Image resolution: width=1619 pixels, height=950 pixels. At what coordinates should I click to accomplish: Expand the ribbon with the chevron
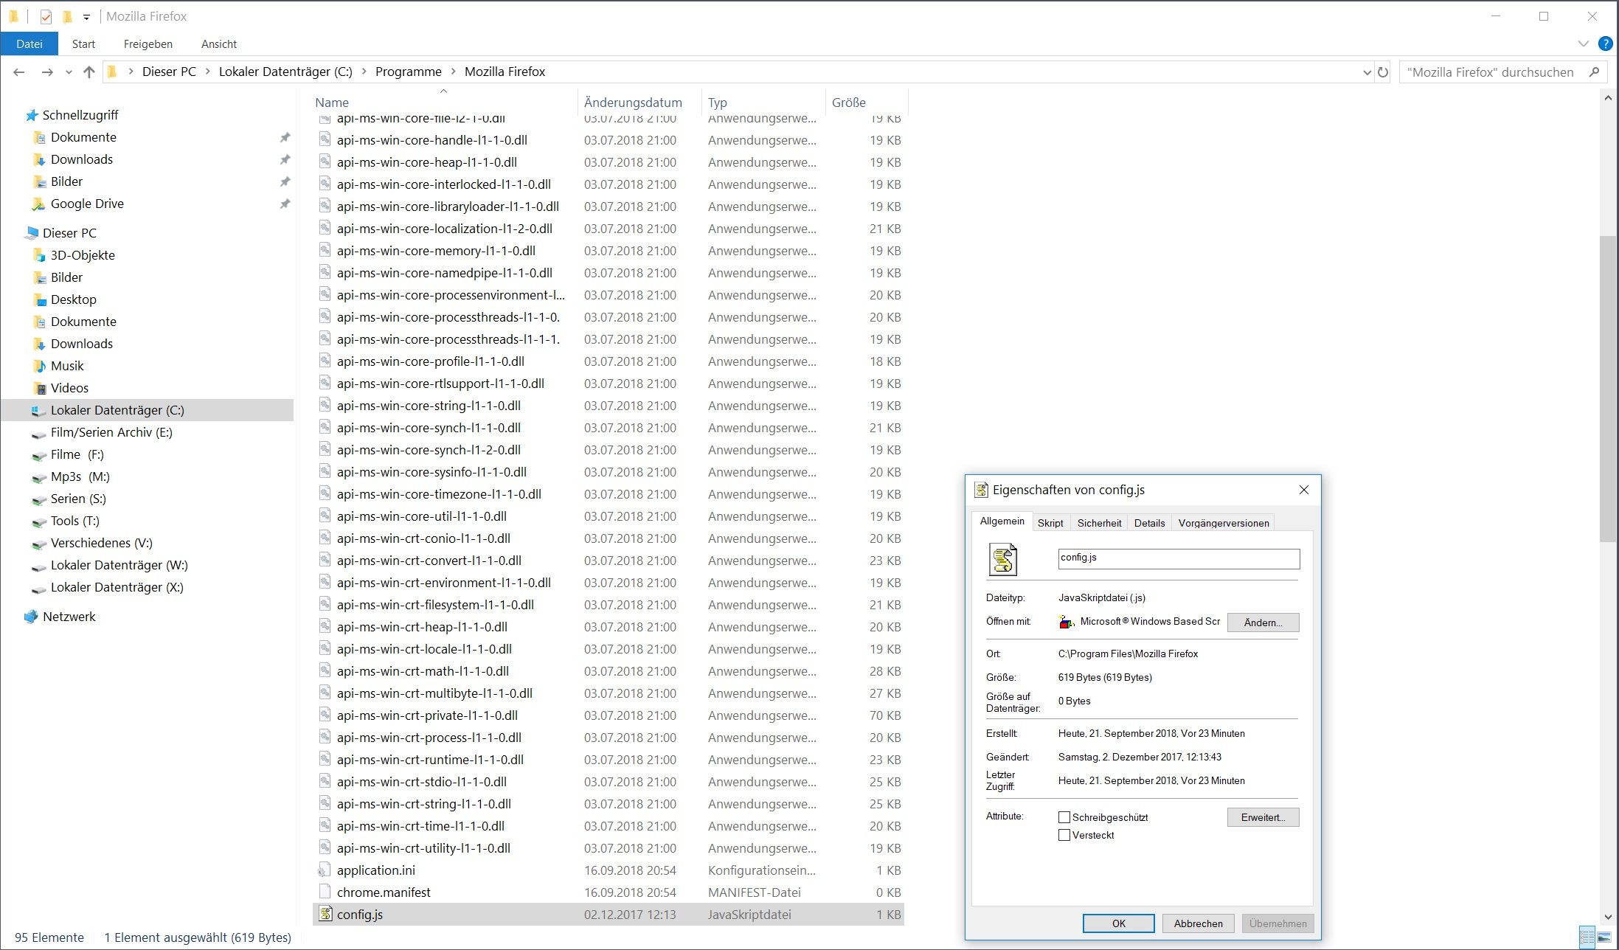pyautogui.click(x=1583, y=44)
